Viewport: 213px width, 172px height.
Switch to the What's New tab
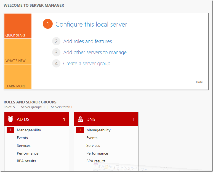(18, 52)
